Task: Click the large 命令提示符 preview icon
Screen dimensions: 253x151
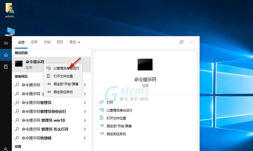Action: point(145,65)
